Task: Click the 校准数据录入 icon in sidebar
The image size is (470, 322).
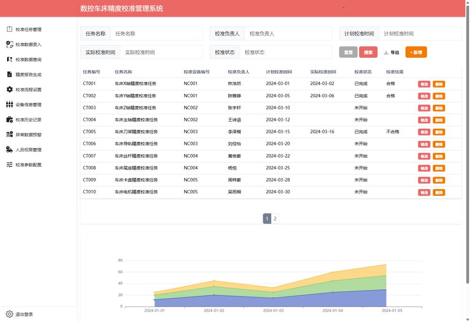Action: pyautogui.click(x=9, y=44)
